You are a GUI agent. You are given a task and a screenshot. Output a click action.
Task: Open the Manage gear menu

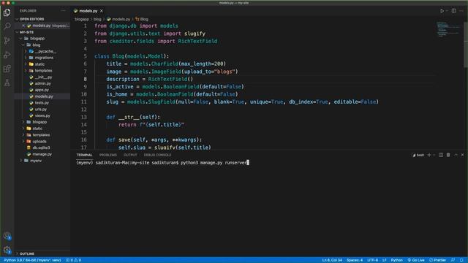[x=7, y=250]
